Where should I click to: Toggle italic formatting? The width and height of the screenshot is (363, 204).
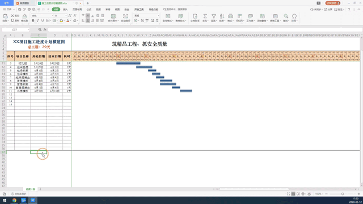point(38,21)
